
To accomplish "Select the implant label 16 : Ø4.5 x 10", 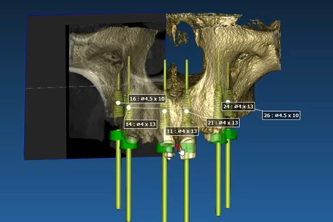I will point(147,98).
